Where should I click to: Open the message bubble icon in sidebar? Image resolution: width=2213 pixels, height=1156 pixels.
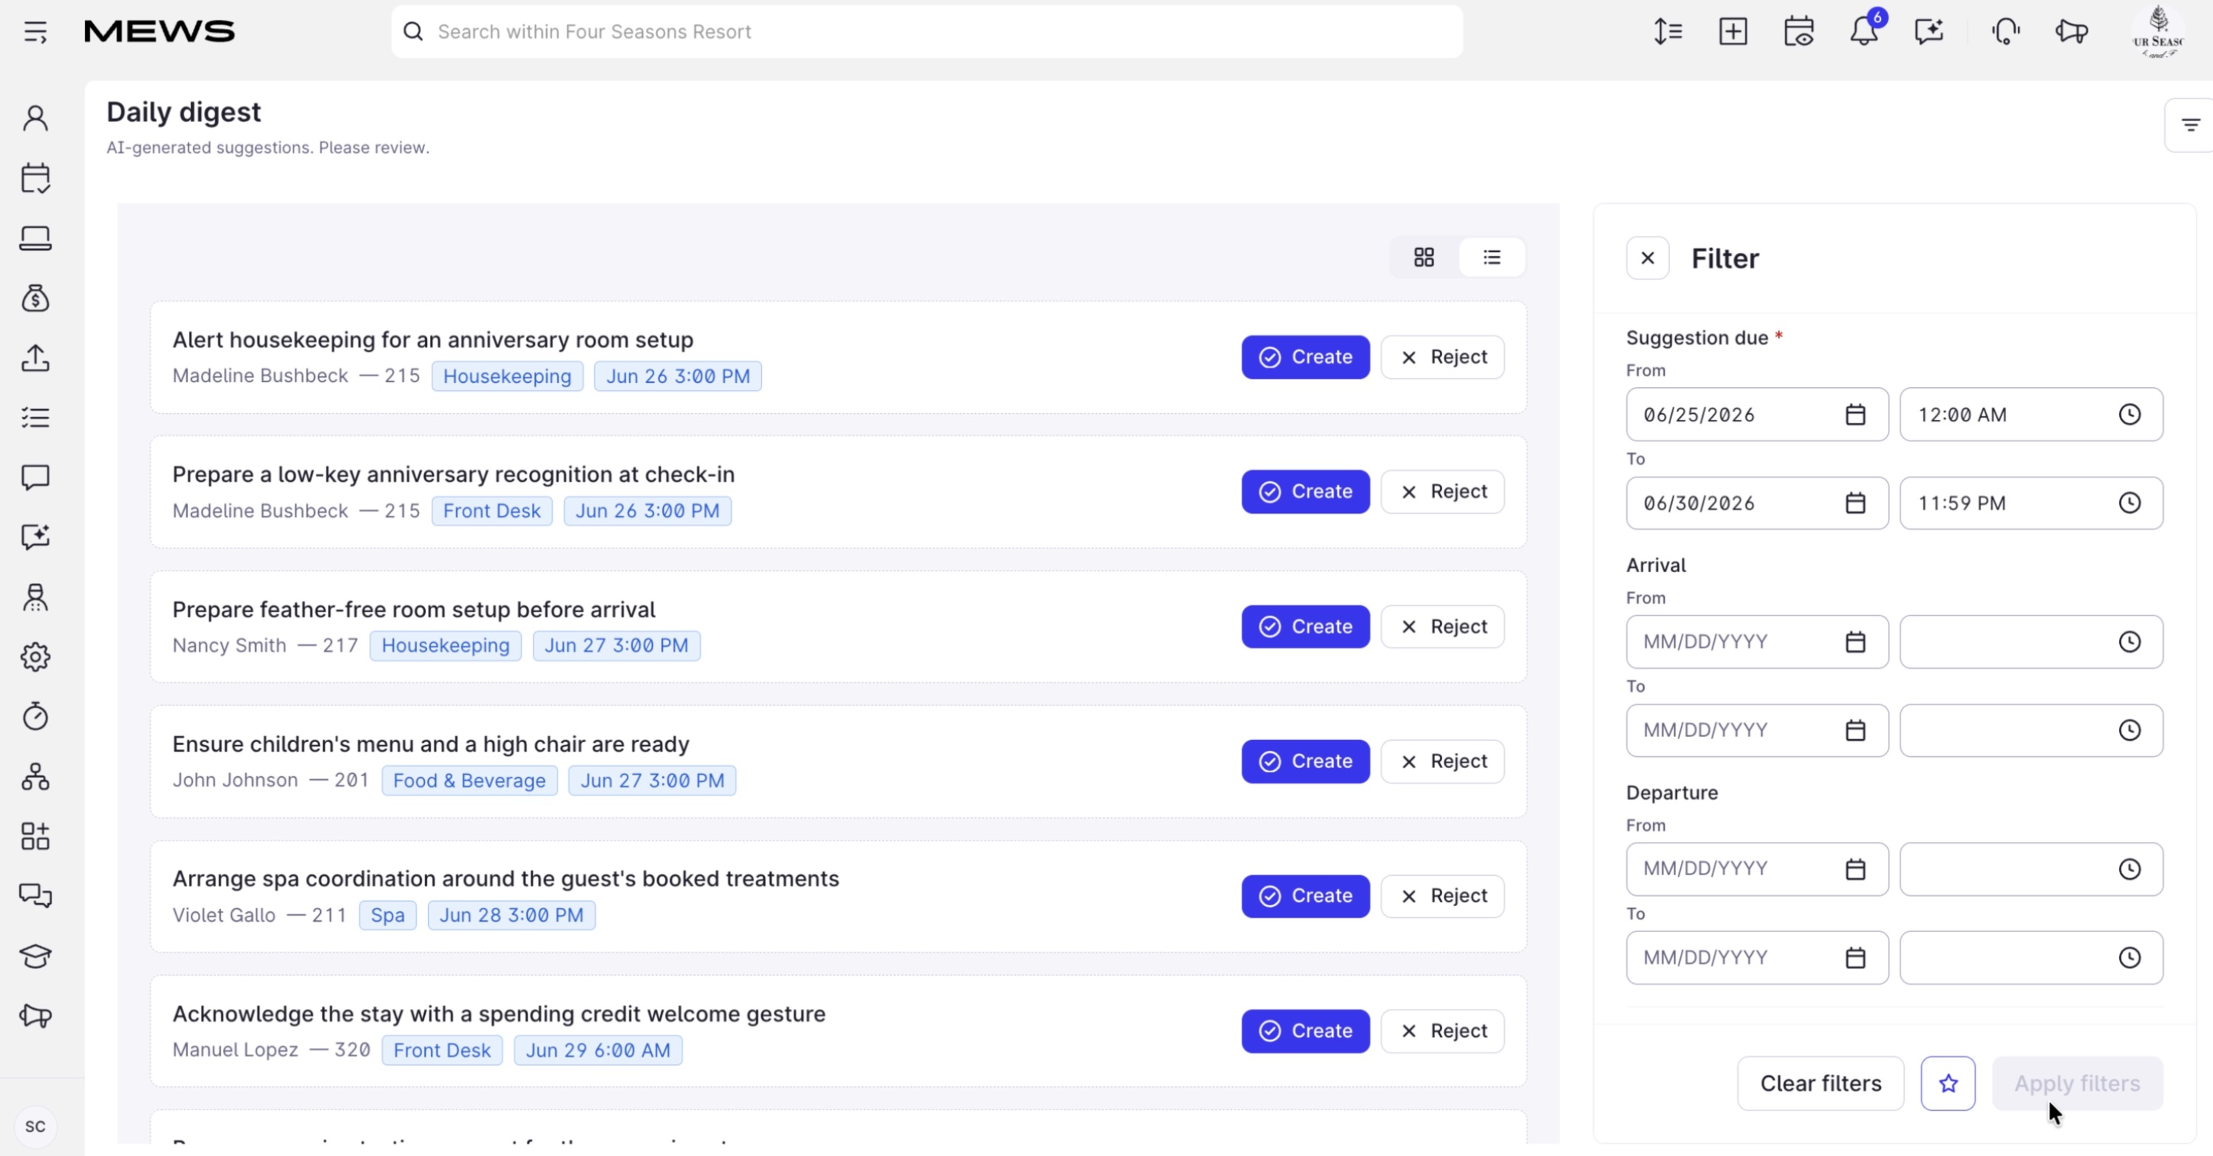tap(35, 477)
